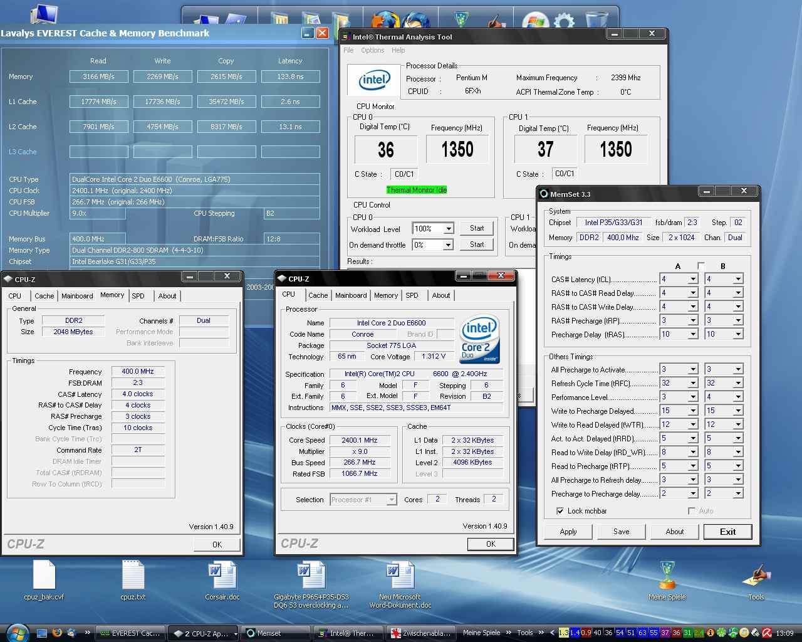The height and width of the screenshot is (642, 802).
Task: Open Refresh Cycle Time channel A dropdown
Action: [x=693, y=383]
